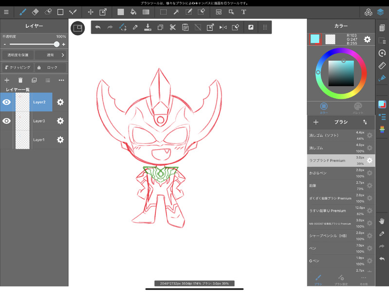Image resolution: width=389 pixels, height=292 pixels.
Task: Select the transparent color swatch
Action: [330, 39]
